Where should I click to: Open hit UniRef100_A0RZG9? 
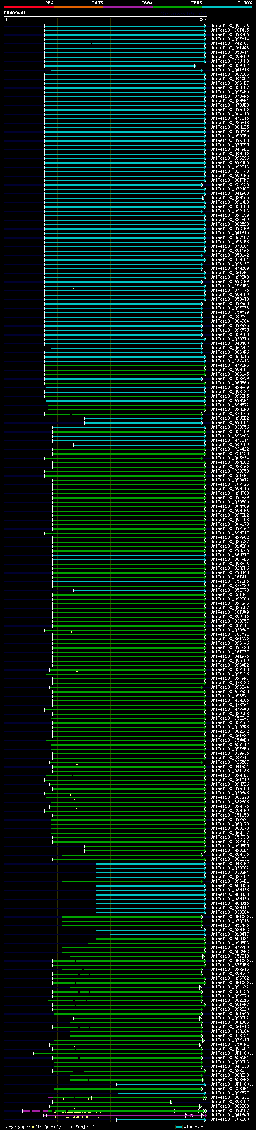point(229,445)
